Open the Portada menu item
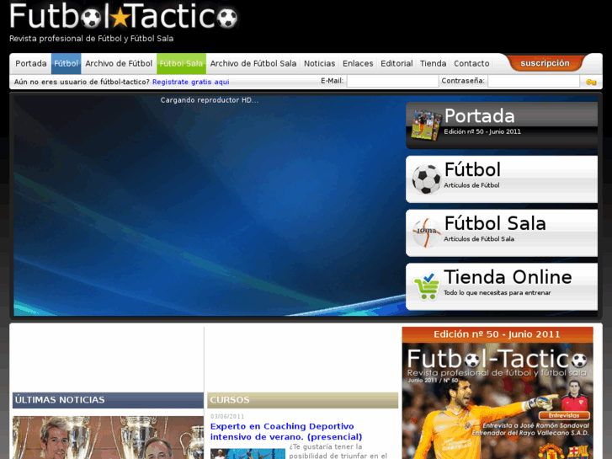The image size is (612, 459). click(x=31, y=63)
